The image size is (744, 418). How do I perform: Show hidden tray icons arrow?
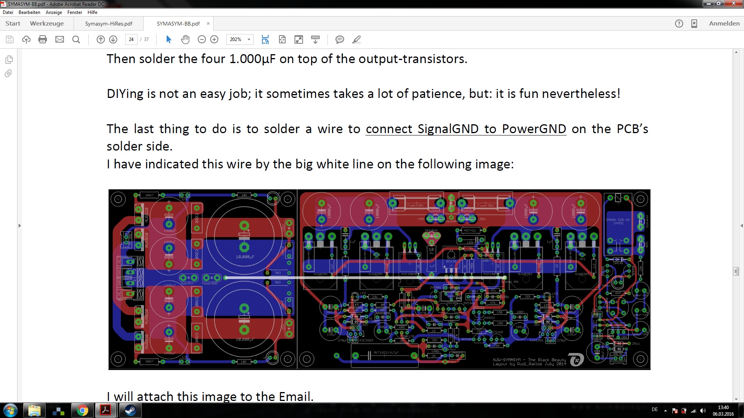click(665, 411)
